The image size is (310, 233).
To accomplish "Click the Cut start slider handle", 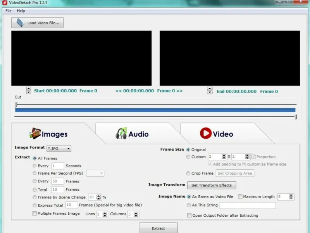I will [16, 104].
